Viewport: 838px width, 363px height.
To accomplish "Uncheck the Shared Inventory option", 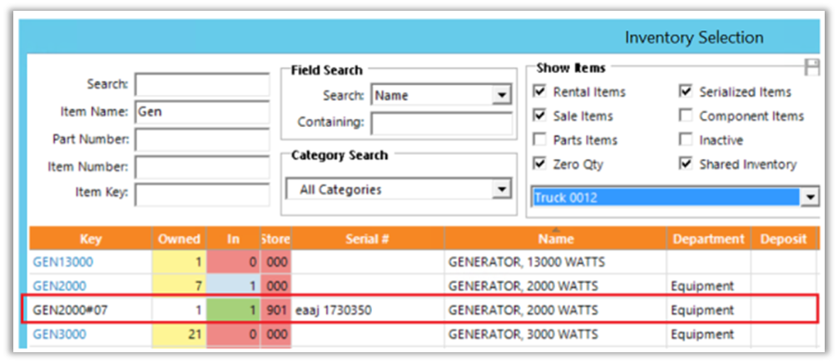I will [x=687, y=164].
